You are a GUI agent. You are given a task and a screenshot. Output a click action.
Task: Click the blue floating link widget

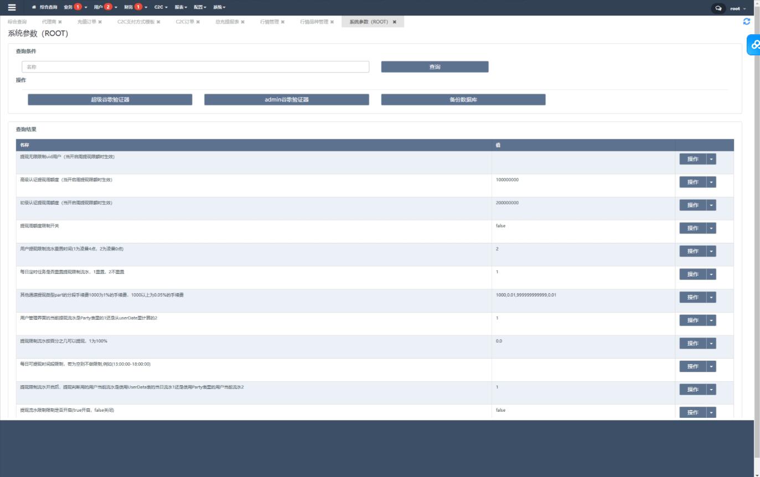(754, 45)
